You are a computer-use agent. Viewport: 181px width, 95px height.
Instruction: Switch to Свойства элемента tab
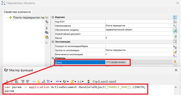click(x=17, y=12)
